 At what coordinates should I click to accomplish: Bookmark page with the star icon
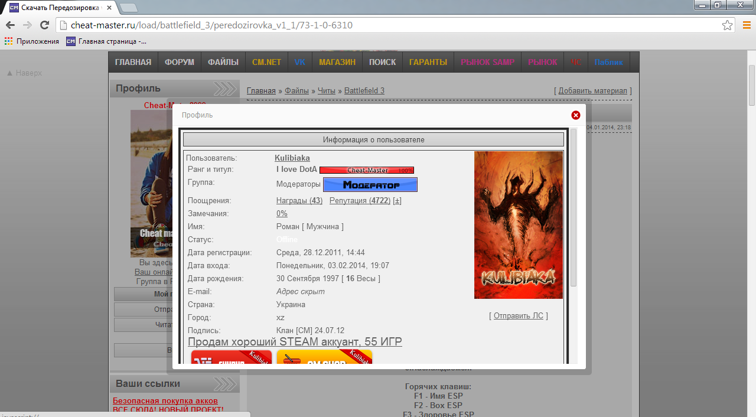click(727, 25)
